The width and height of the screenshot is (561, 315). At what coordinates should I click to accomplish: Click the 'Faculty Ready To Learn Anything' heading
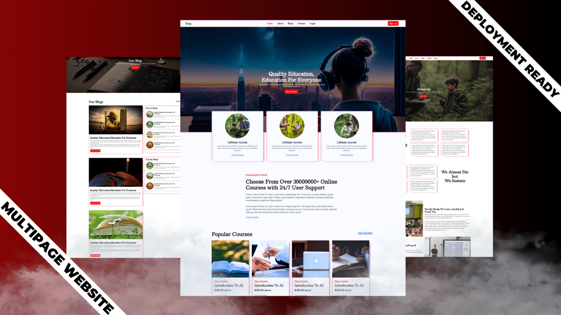[x=444, y=210]
